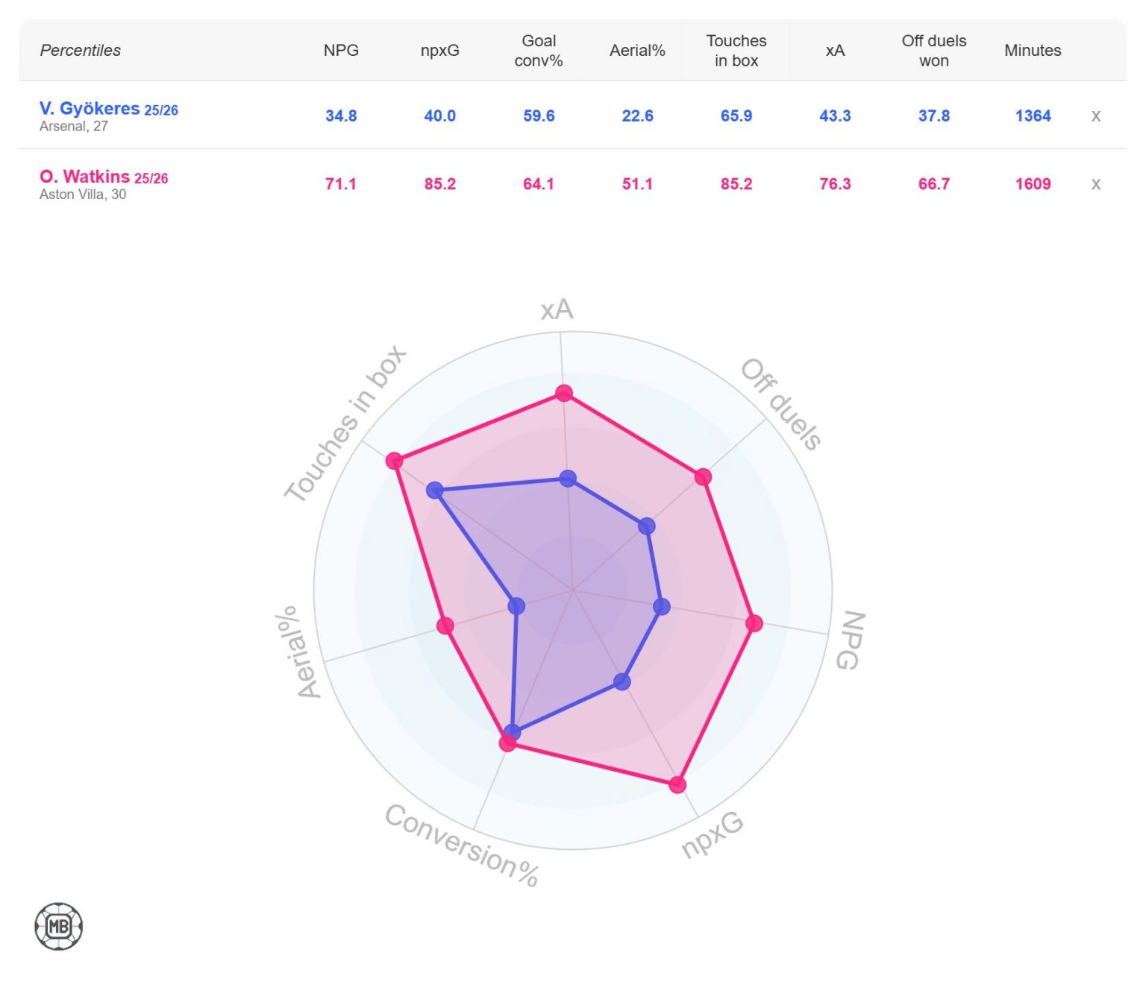Click Gyökeres' blue Aerial% radar point

point(516,606)
